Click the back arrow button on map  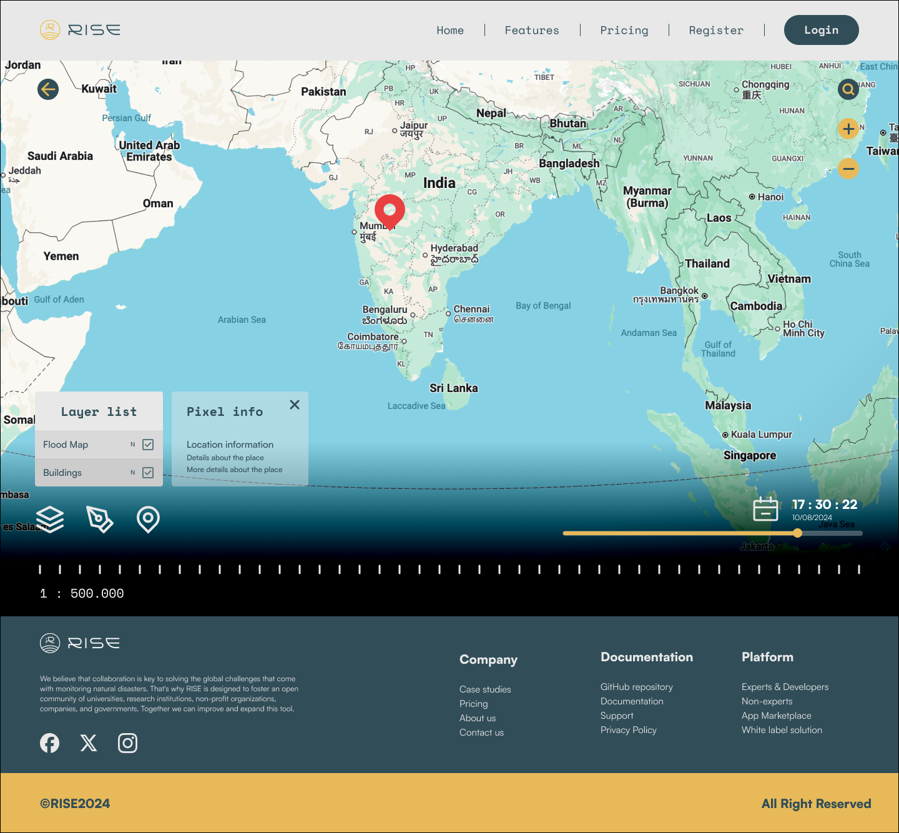tap(48, 89)
